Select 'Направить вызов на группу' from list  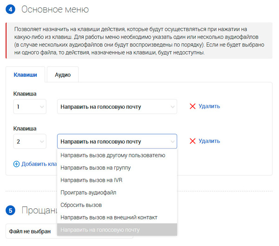[95, 167]
